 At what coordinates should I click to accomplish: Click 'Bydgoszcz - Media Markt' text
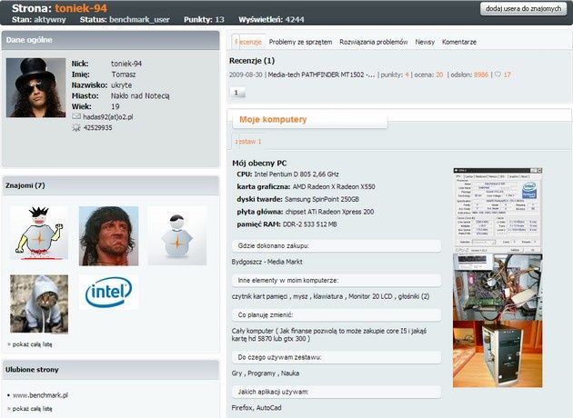click(266, 262)
